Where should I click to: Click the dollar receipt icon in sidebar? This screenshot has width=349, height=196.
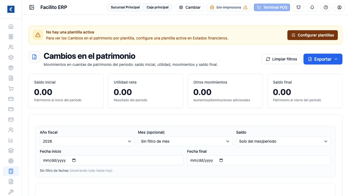click(11, 37)
